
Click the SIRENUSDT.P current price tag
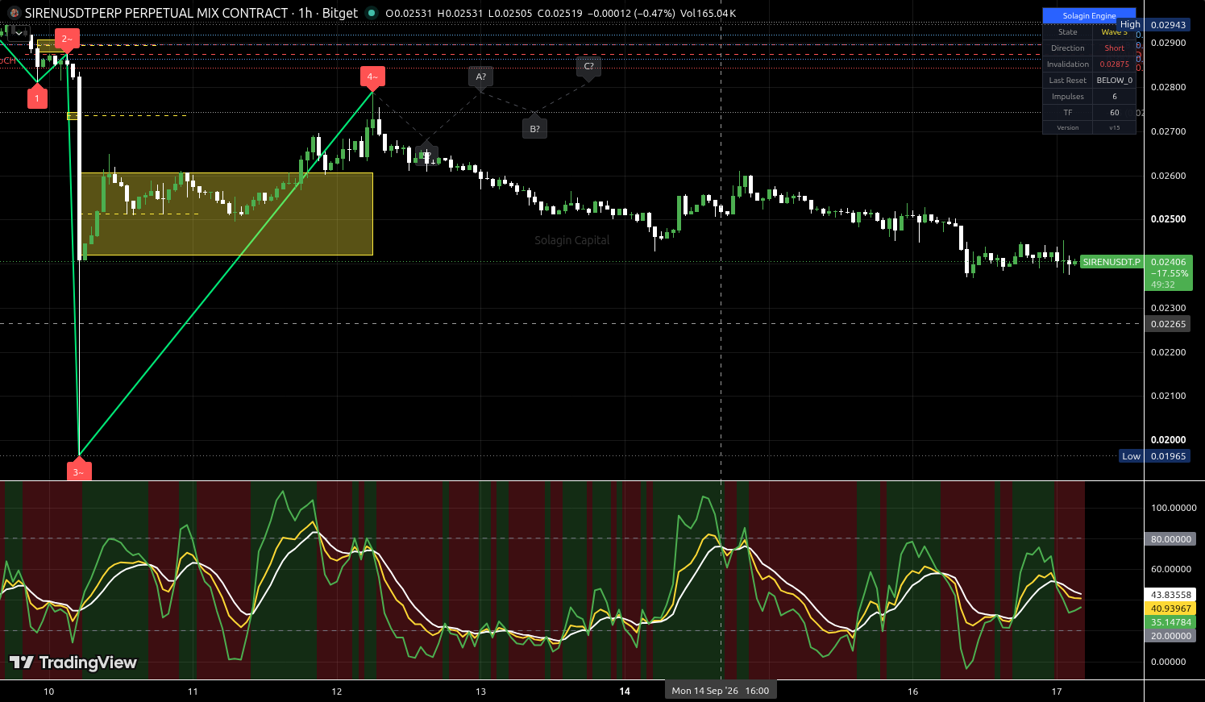1112,262
